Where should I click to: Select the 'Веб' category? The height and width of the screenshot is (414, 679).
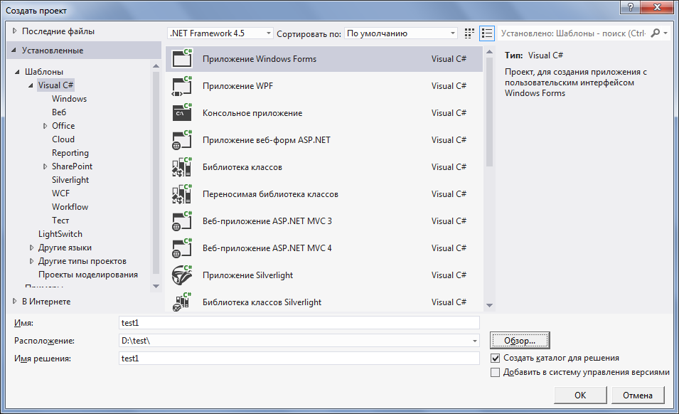coord(59,112)
